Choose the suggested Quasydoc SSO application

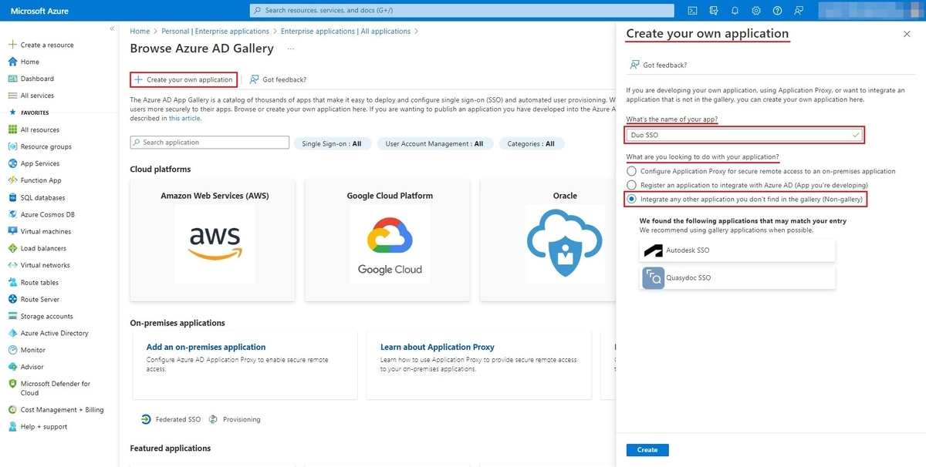pos(737,277)
